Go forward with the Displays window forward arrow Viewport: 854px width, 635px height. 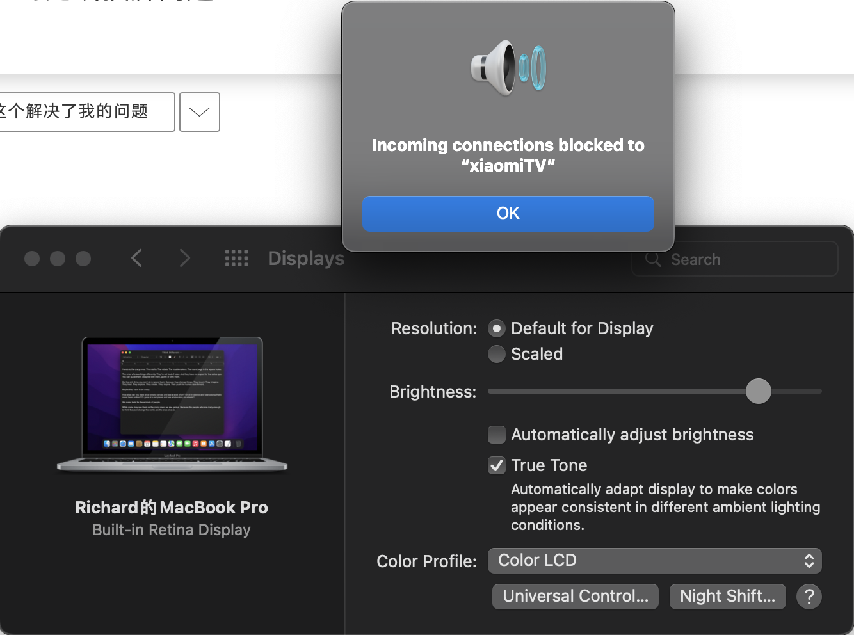coord(185,258)
